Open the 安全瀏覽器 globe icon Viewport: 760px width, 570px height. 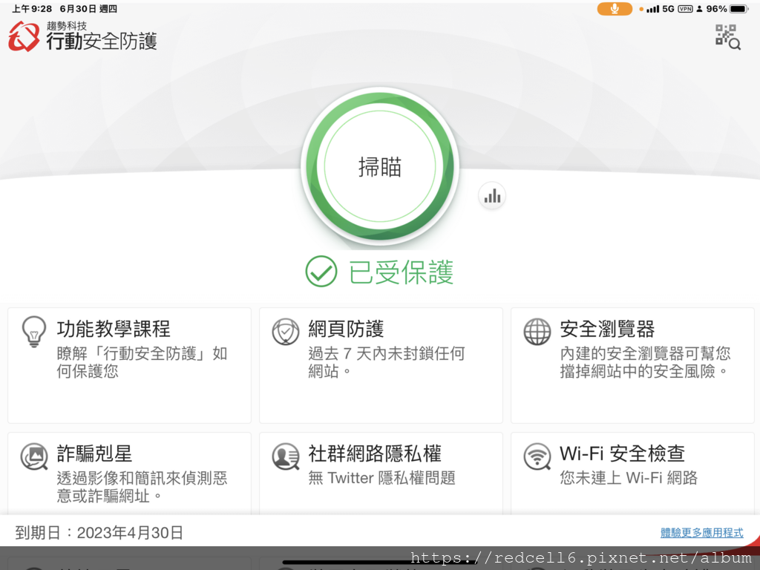537,332
